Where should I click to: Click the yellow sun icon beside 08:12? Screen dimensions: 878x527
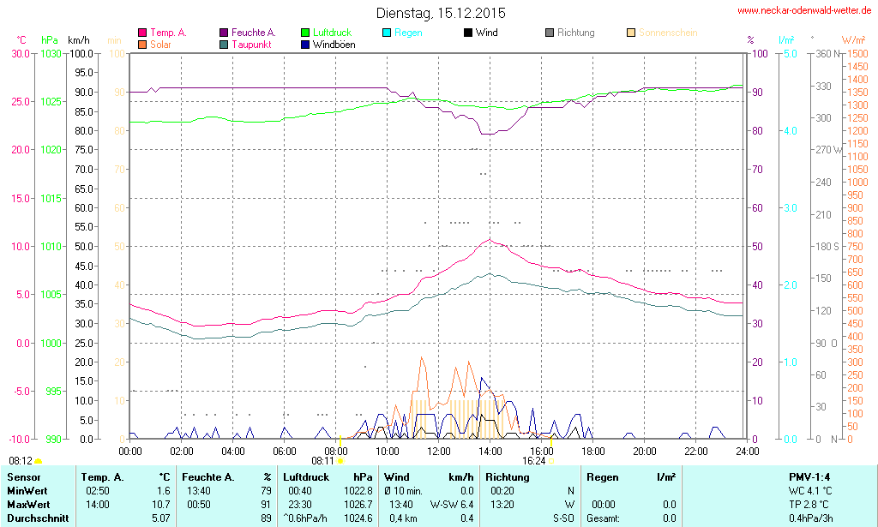point(38,462)
